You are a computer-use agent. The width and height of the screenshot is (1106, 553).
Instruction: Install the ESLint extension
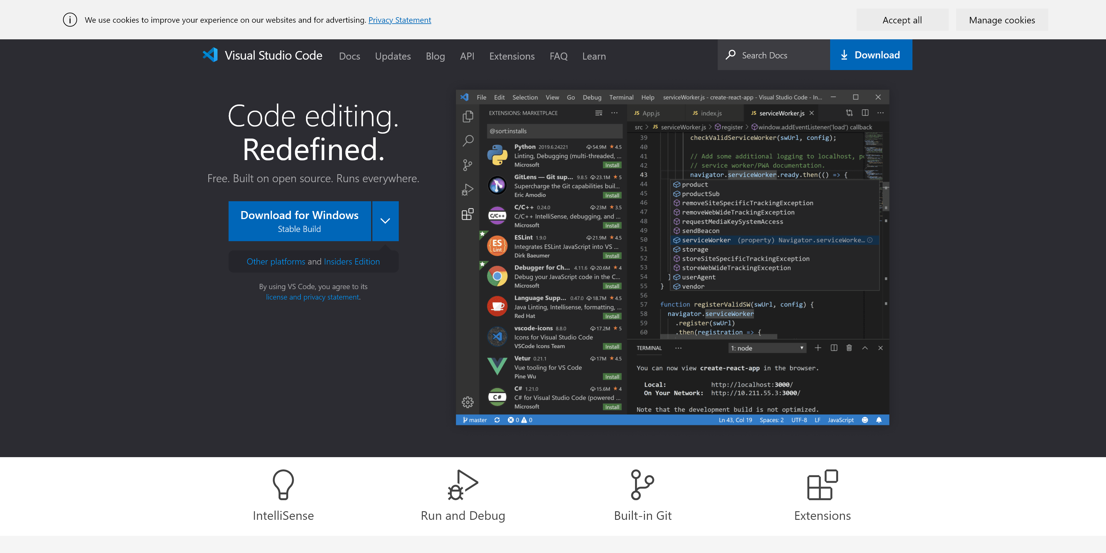pyautogui.click(x=612, y=256)
